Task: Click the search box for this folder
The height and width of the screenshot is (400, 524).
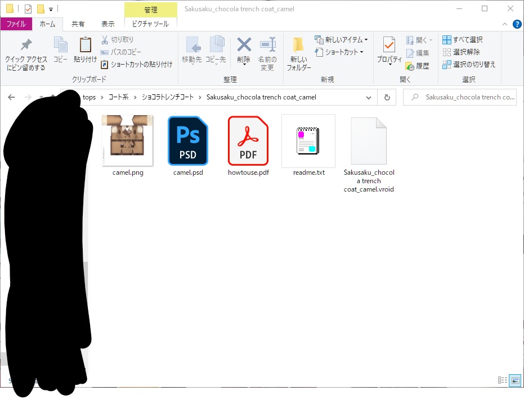Action: [460, 97]
